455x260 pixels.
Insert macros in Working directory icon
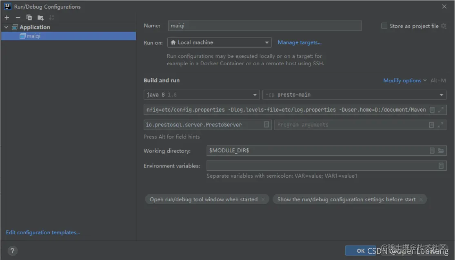pyautogui.click(x=432, y=151)
